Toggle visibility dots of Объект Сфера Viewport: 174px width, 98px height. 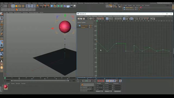[137, 8]
